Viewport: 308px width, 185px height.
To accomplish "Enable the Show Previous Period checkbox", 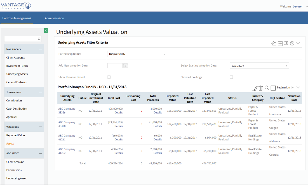I will 109,77.
